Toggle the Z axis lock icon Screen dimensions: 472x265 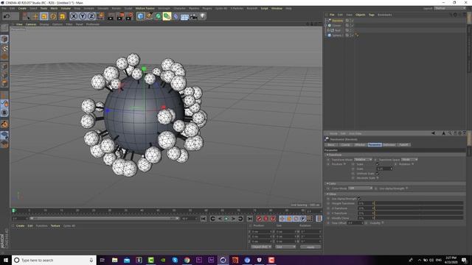point(91,16)
